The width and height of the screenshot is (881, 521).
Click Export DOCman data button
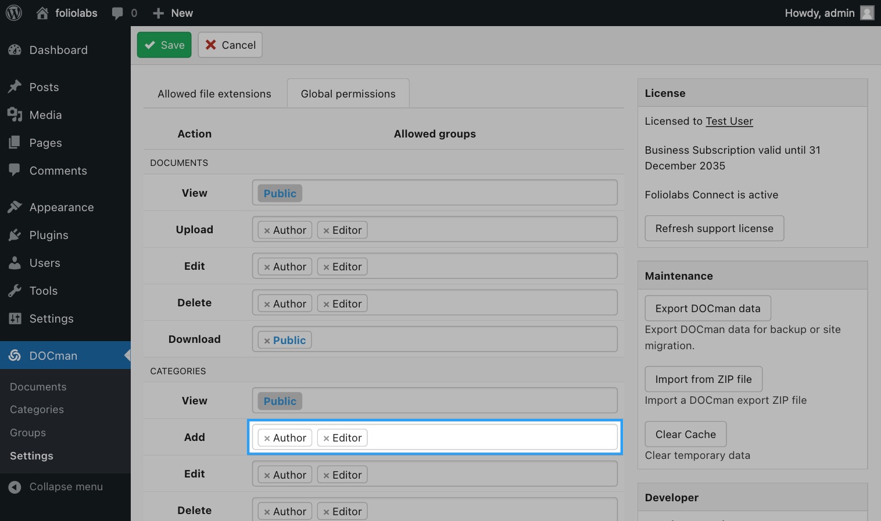[708, 308]
